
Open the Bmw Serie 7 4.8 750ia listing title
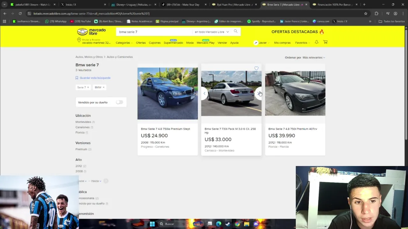(x=165, y=129)
